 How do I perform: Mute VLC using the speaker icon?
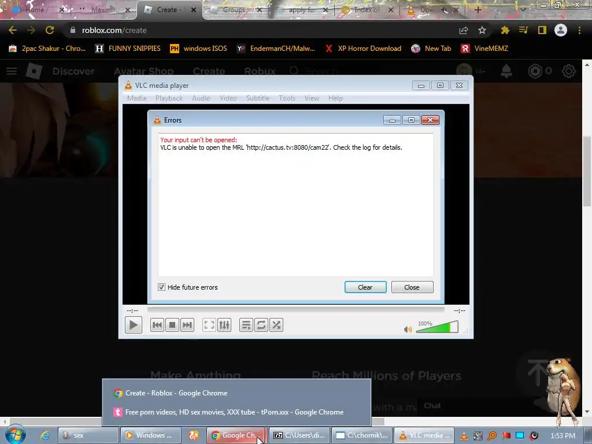(x=408, y=330)
